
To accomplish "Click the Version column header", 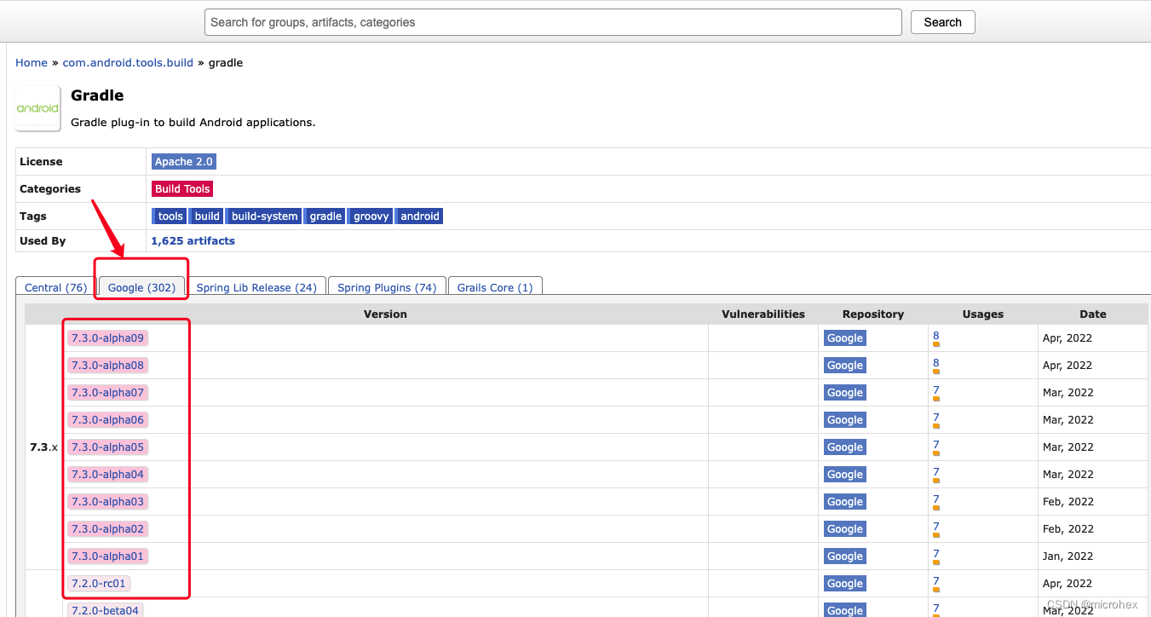I will click(385, 314).
